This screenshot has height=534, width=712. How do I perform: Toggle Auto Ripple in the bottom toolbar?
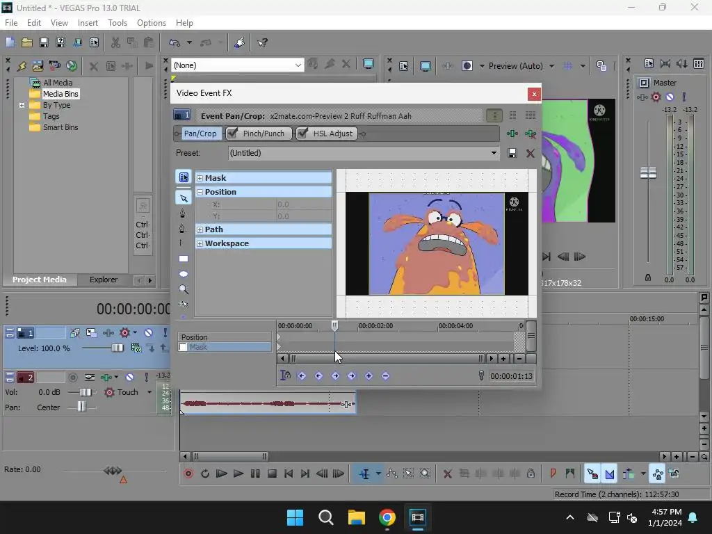coord(629,474)
